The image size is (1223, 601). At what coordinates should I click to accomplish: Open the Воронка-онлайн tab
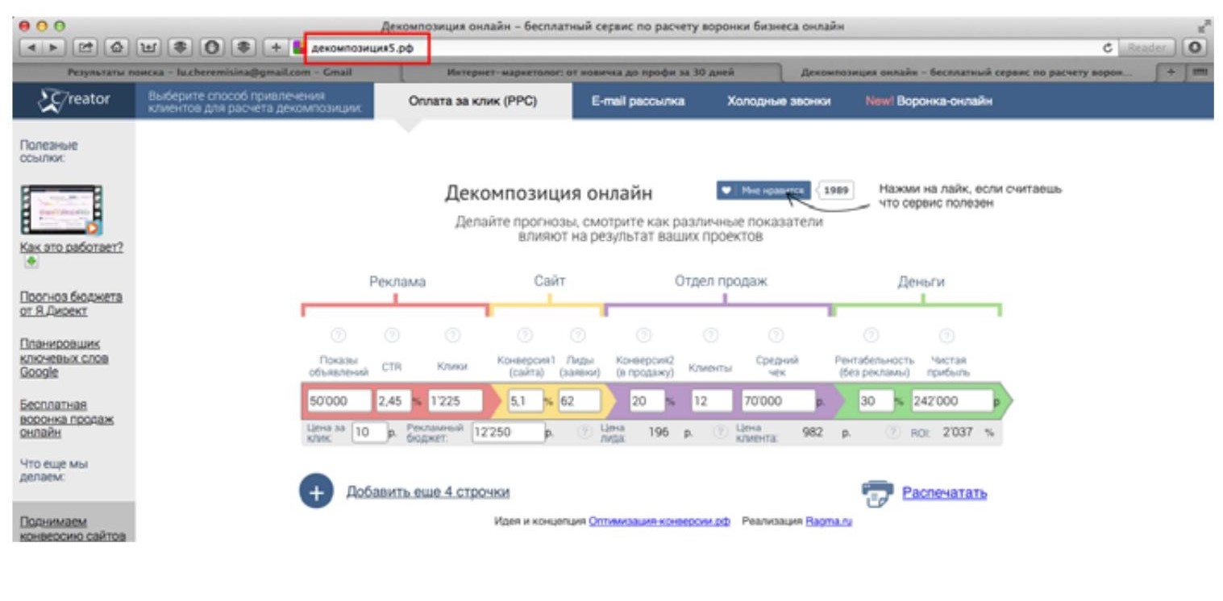[928, 102]
